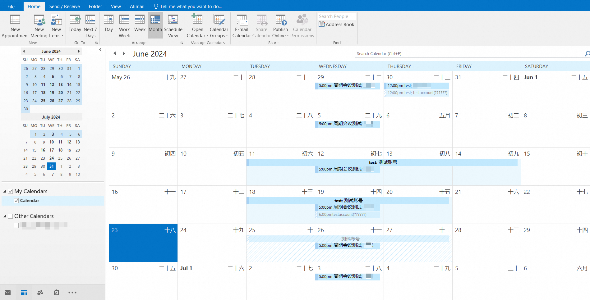Viewport: 590px width, 300px height.
Task: Go to previous month in main calendar
Action: click(115, 53)
